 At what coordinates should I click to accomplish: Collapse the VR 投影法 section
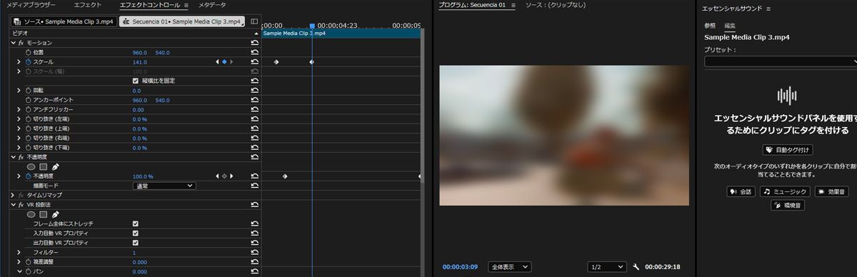tap(13, 205)
